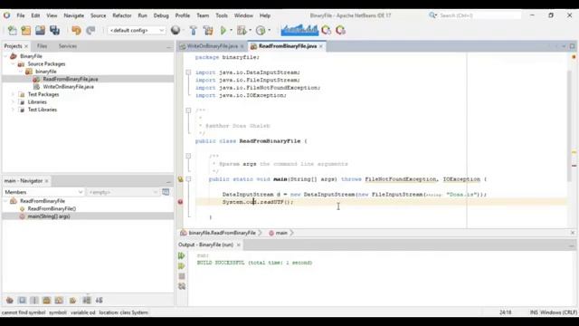Open the Source menu
The width and height of the screenshot is (579, 326).
coord(98,15)
